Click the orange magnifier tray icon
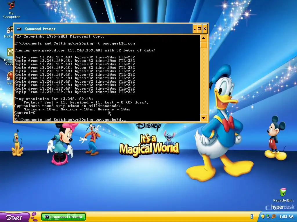The image size is (297, 222). tap(274, 217)
